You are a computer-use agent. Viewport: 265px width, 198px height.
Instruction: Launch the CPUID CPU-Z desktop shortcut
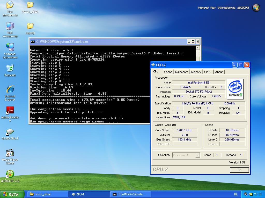coord(10,134)
